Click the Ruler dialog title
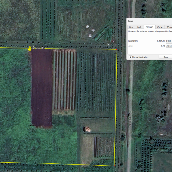172x172 pixels. (130, 21)
